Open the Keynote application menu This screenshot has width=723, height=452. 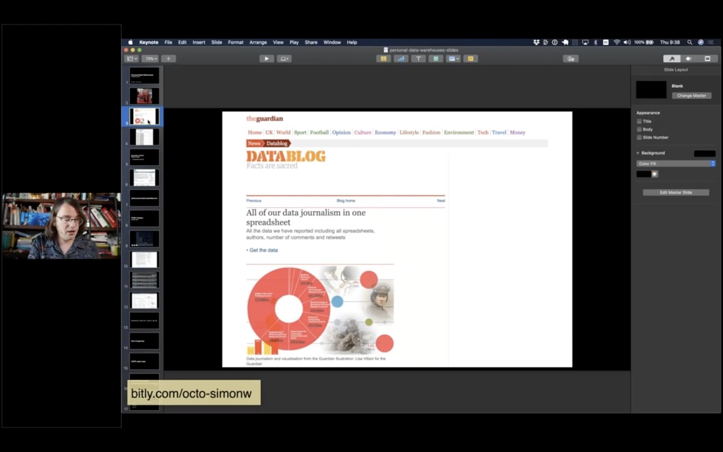149,42
